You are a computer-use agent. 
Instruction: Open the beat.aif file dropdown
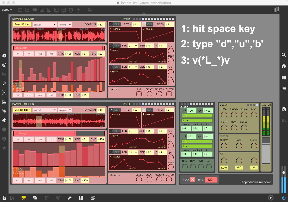pos(45,25)
